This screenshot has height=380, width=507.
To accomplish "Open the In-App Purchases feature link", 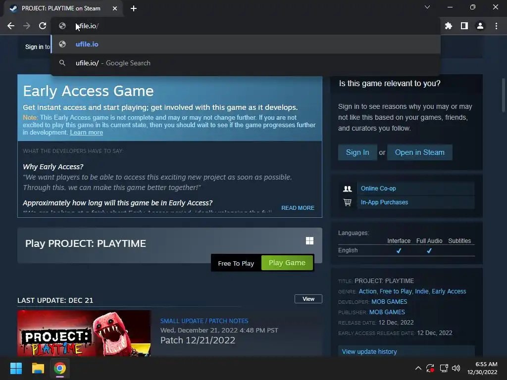I will click(x=384, y=202).
